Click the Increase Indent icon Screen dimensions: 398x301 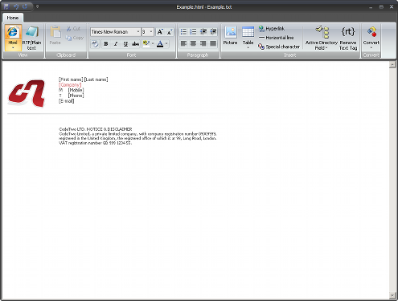(213, 32)
